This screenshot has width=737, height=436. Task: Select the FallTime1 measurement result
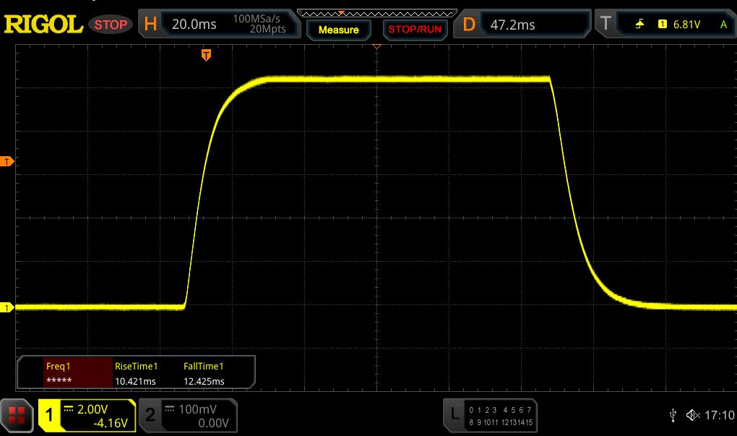point(204,374)
